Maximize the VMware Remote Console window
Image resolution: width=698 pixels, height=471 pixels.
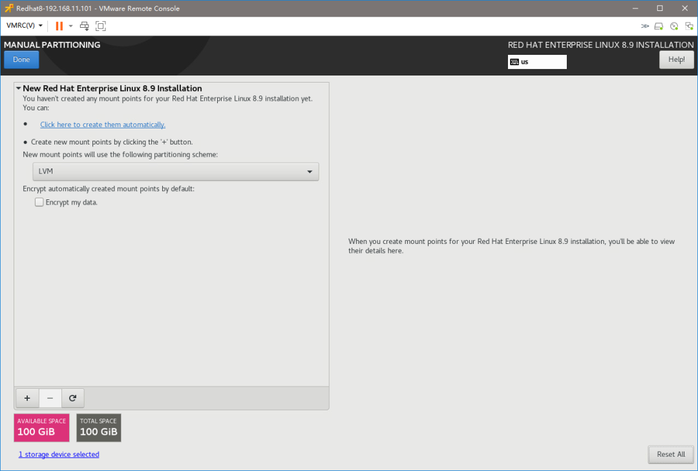click(x=660, y=8)
